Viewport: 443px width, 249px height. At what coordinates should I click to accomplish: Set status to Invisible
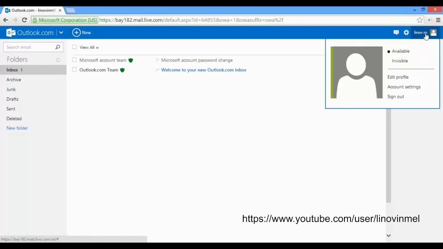(x=400, y=61)
